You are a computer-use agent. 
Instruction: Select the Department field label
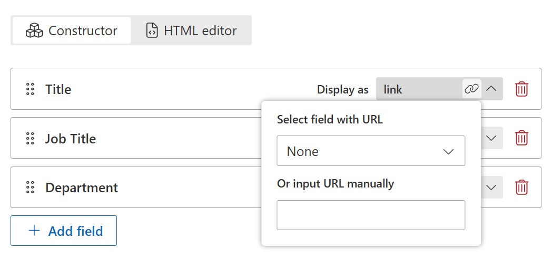point(82,188)
